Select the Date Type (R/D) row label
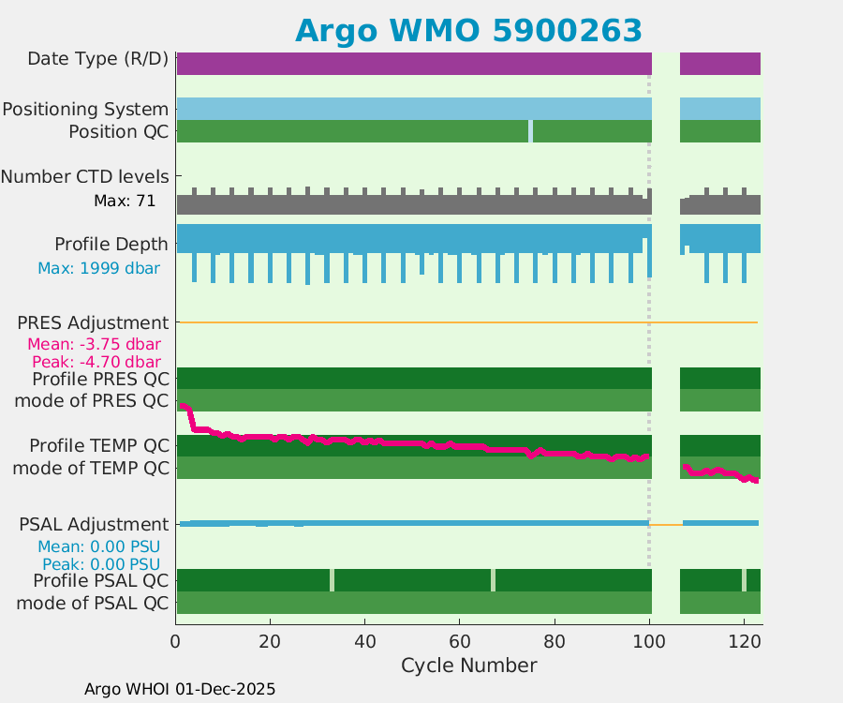The image size is (843, 703). point(97,59)
